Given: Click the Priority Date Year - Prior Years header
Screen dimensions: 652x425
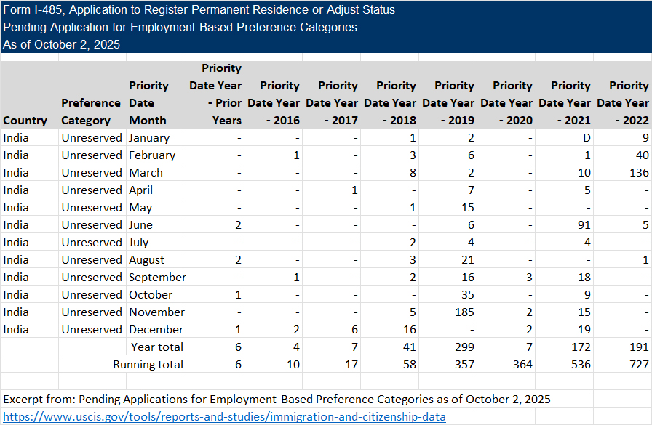Looking at the screenshot, I should (x=215, y=94).
